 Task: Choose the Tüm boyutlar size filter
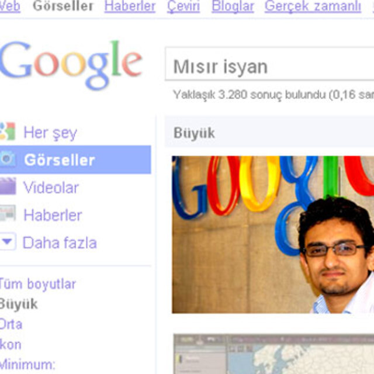[37, 284]
